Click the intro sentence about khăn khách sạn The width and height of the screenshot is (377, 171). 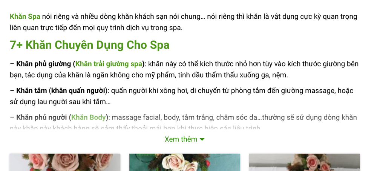[x=184, y=17]
